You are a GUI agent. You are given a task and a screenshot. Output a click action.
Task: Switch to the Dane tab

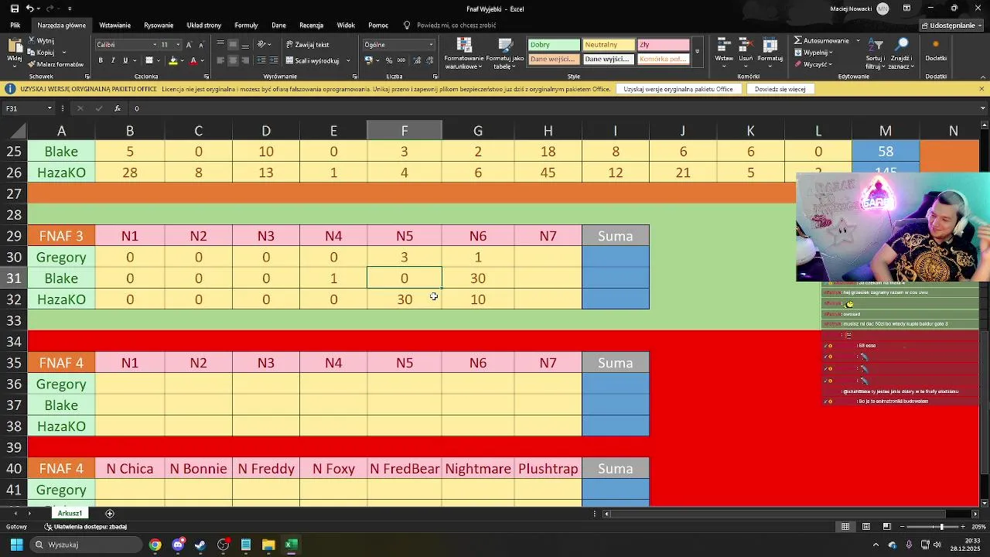click(x=278, y=26)
